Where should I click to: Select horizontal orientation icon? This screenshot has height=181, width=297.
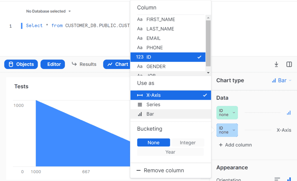pyautogui.click(x=277, y=179)
